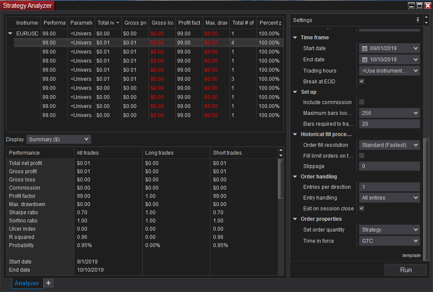The height and width of the screenshot is (292, 433).
Task: Collapse the Time frame settings section
Action: click(x=296, y=38)
